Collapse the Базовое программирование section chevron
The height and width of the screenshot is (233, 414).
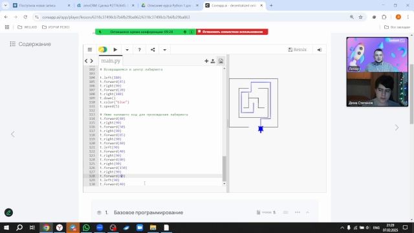pos(308,212)
